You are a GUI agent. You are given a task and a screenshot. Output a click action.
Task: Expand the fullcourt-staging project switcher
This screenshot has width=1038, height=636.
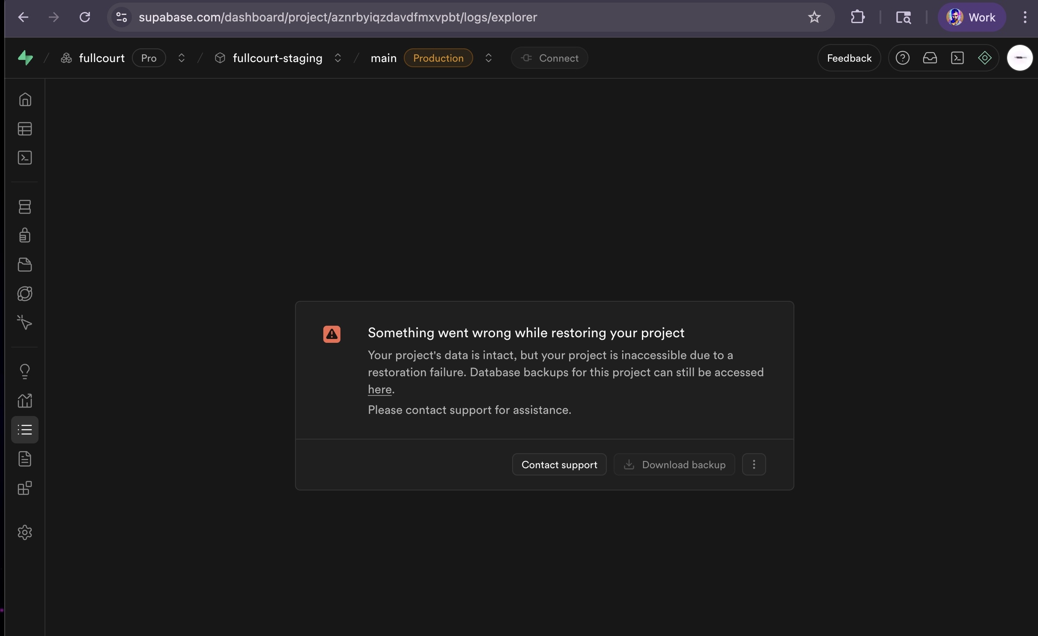pyautogui.click(x=338, y=58)
